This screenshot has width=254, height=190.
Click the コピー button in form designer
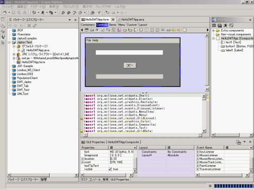tap(130, 65)
